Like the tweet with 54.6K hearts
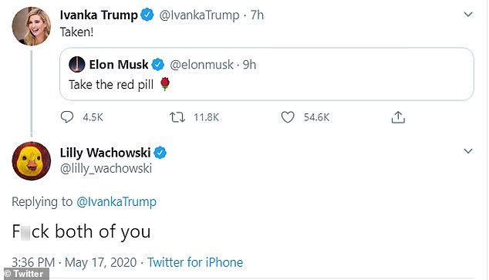The width and height of the screenshot is (489, 280). (x=288, y=117)
